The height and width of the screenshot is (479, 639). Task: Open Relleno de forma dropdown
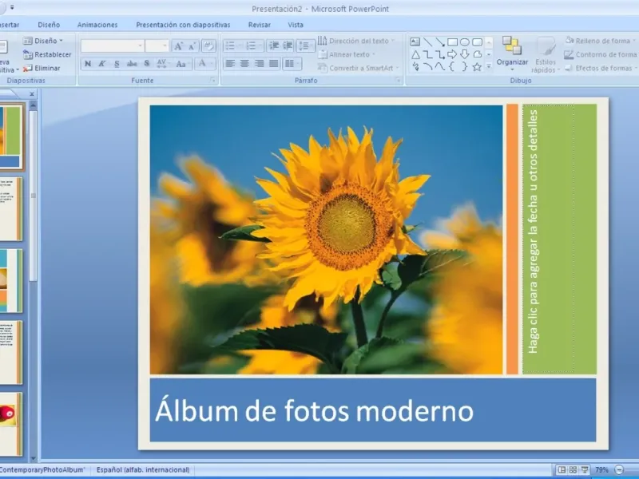pyautogui.click(x=601, y=41)
